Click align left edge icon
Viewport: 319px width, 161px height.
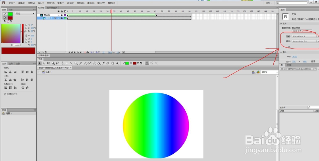tap(6, 72)
